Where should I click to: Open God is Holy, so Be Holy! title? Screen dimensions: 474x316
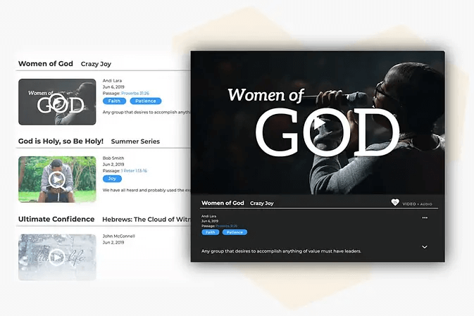click(61, 141)
